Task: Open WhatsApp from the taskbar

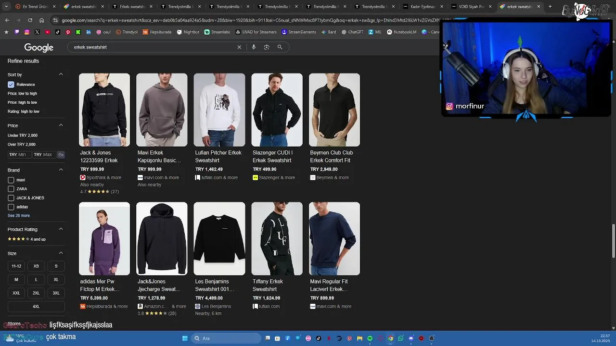Action: point(401,338)
